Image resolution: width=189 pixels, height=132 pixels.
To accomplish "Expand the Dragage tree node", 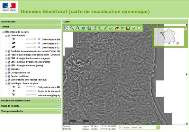I will pos(6,69).
